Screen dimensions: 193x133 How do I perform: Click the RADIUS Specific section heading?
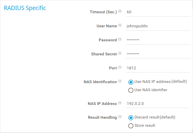[25, 8]
